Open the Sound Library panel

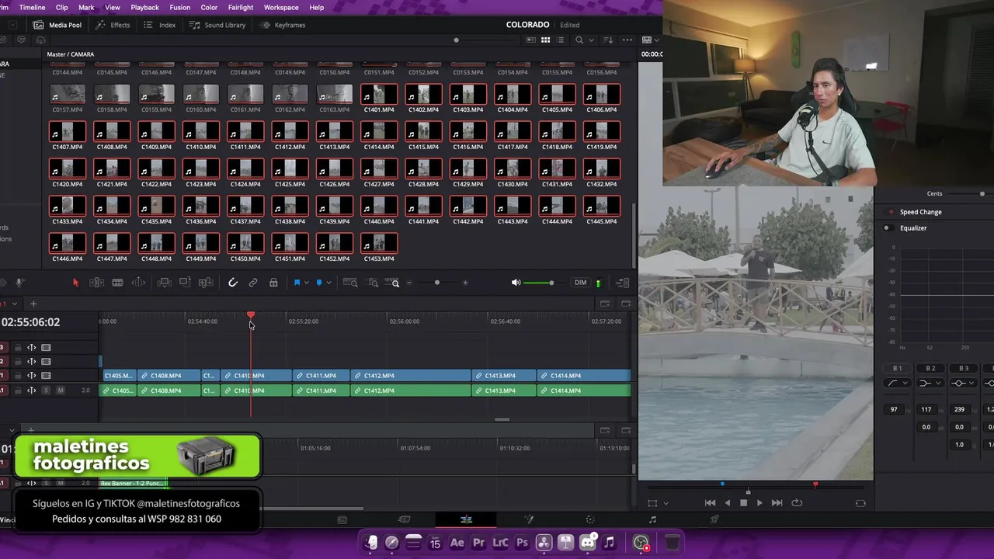217,25
